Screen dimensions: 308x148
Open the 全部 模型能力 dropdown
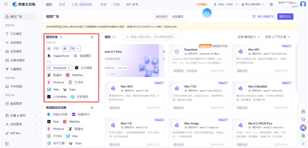(249, 37)
